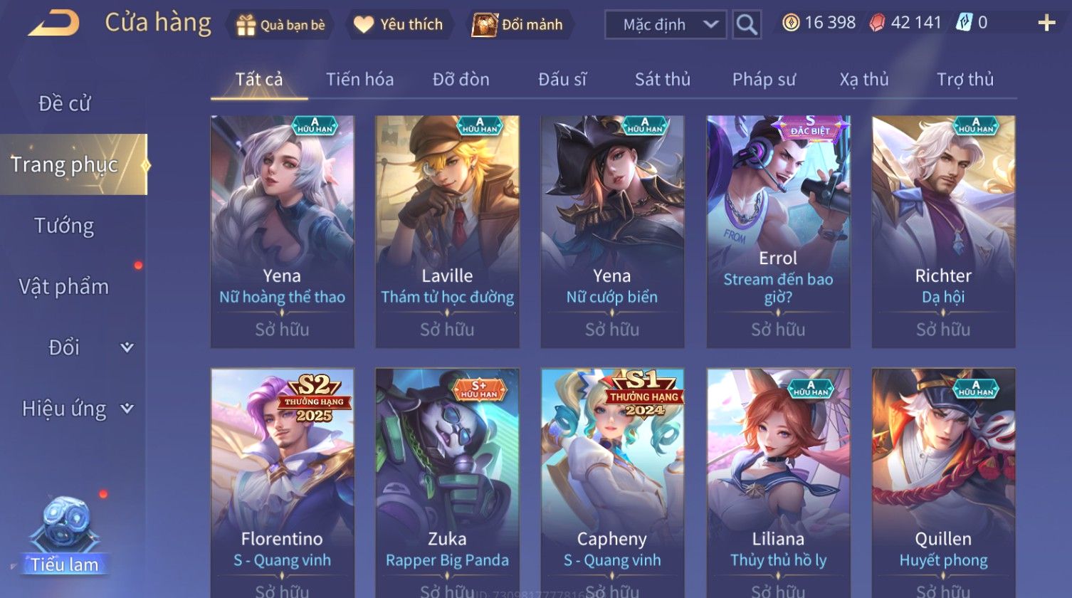Select Errol Stream đến bao giờ skin

[778, 232]
